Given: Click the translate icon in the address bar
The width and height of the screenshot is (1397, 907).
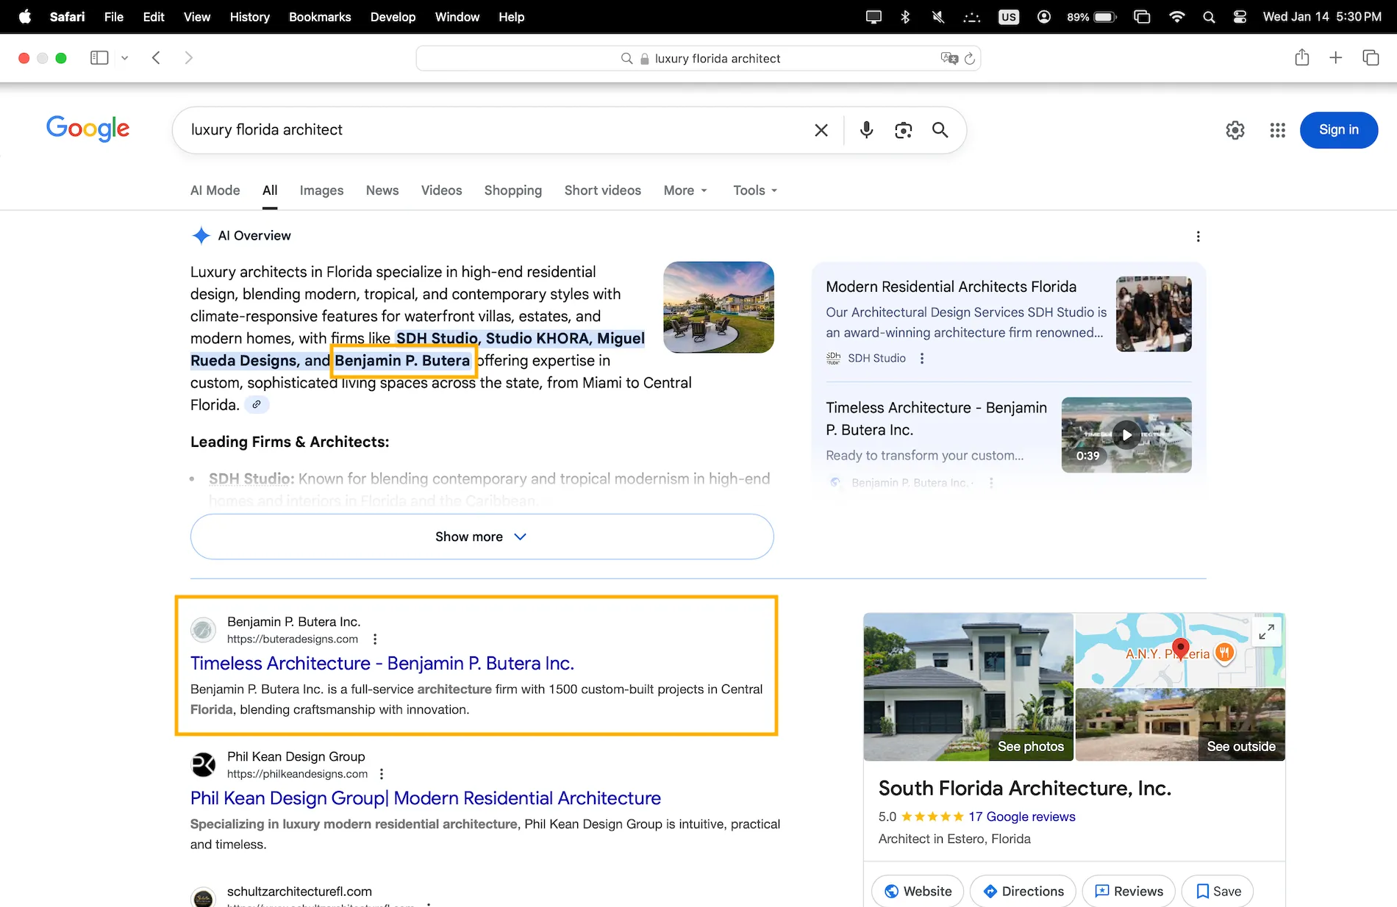Looking at the screenshot, I should (948, 58).
